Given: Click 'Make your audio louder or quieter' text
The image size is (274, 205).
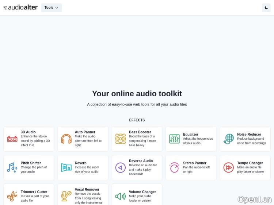Looking at the screenshot, I should [x=140, y=198].
